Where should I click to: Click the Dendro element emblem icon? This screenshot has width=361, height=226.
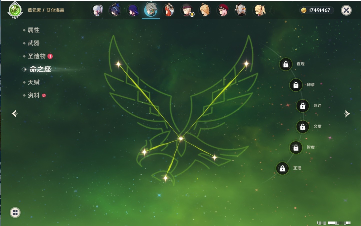coord(15,10)
